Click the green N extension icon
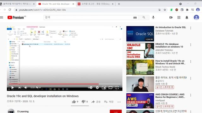Image resolution: width=202 pixels, height=113 pixels. [x=171, y=10]
